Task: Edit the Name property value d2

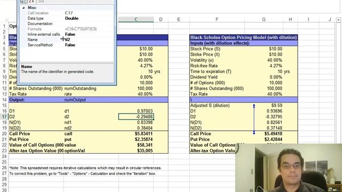Action: [67, 39]
